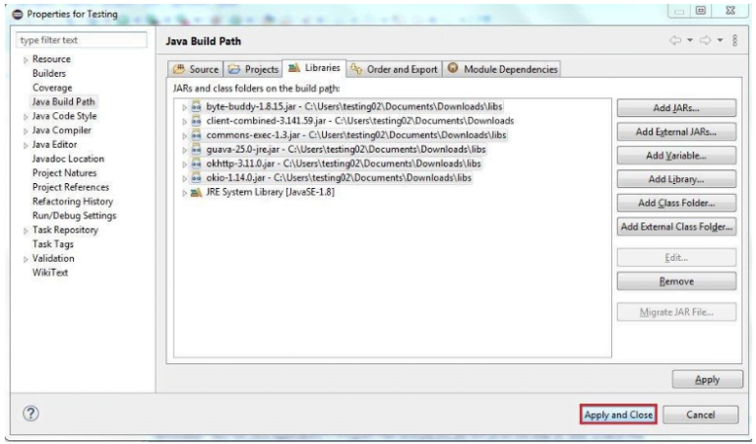This screenshot has width=756, height=444.
Task: Click the Remove button
Action: 676,281
